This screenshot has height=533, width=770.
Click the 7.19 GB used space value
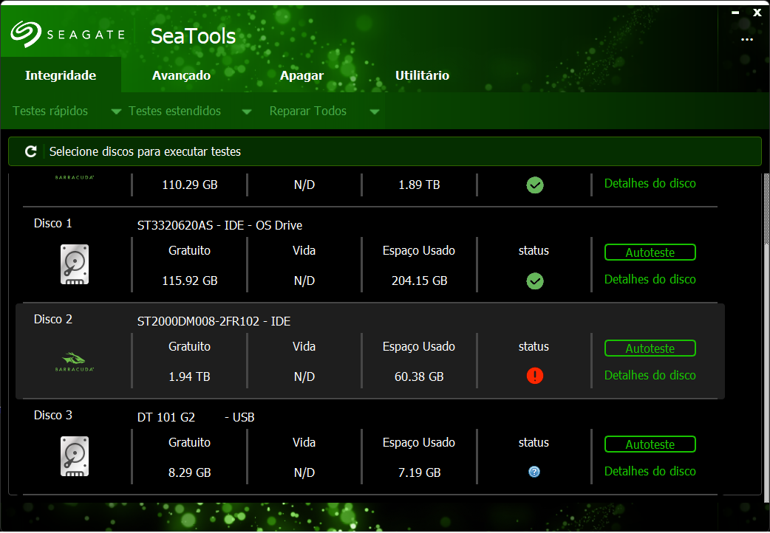(420, 472)
